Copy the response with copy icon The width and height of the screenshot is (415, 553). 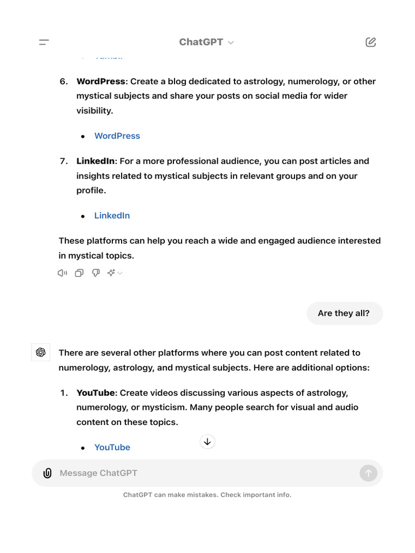[x=79, y=273]
